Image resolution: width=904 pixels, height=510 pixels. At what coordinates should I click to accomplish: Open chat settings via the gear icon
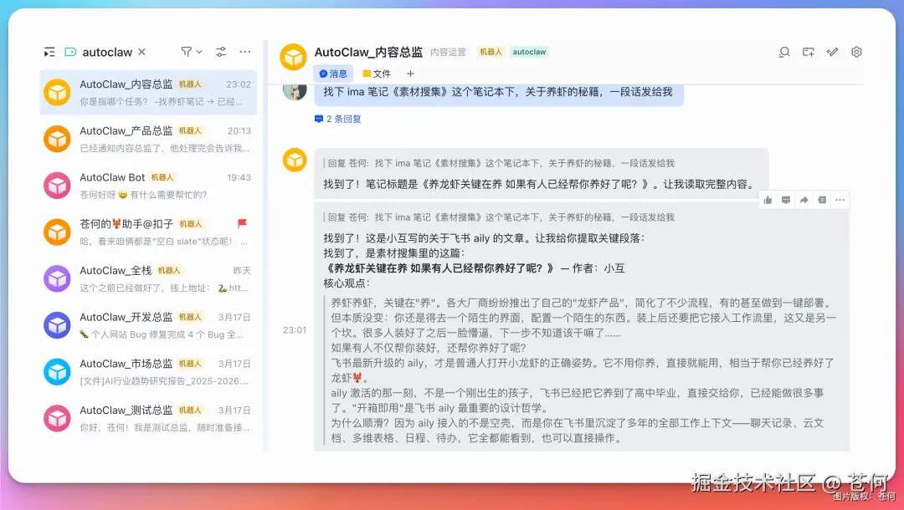click(856, 52)
